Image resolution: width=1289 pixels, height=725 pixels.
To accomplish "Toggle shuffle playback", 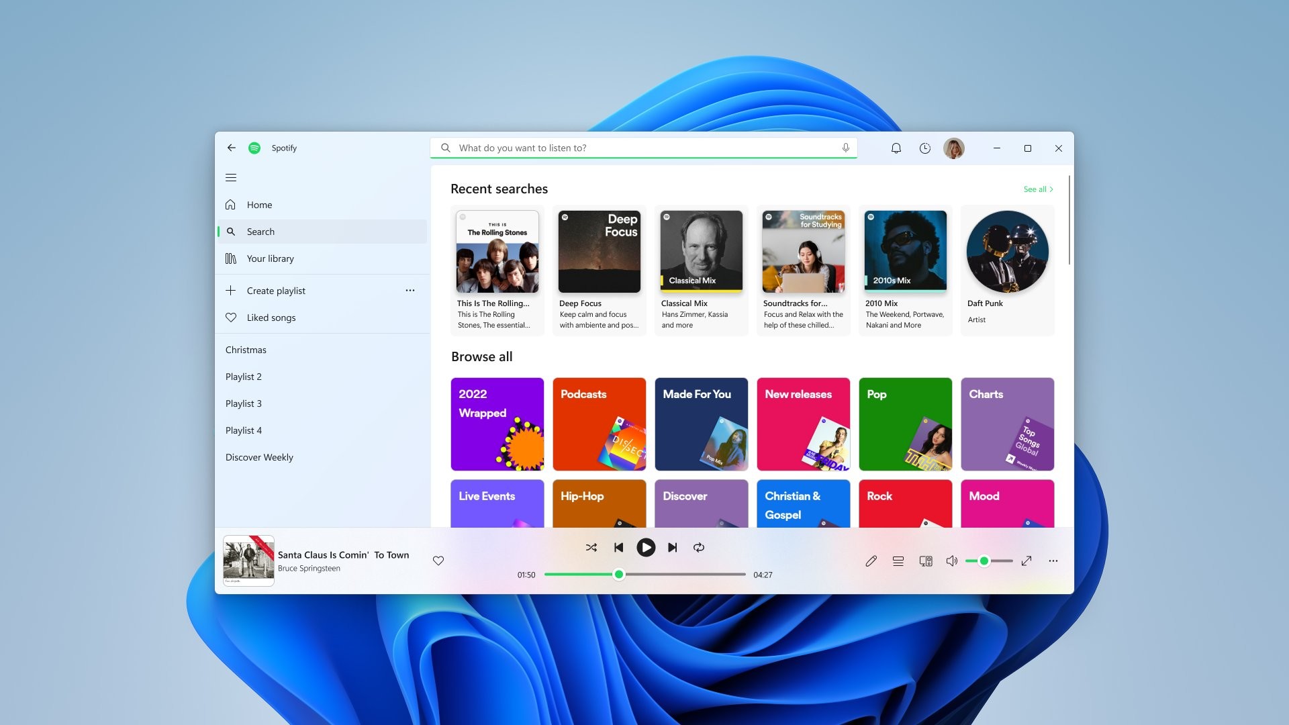I will (x=591, y=548).
